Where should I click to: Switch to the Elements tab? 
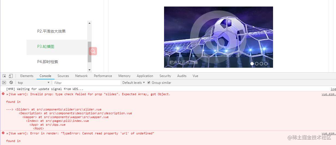coord(27,76)
